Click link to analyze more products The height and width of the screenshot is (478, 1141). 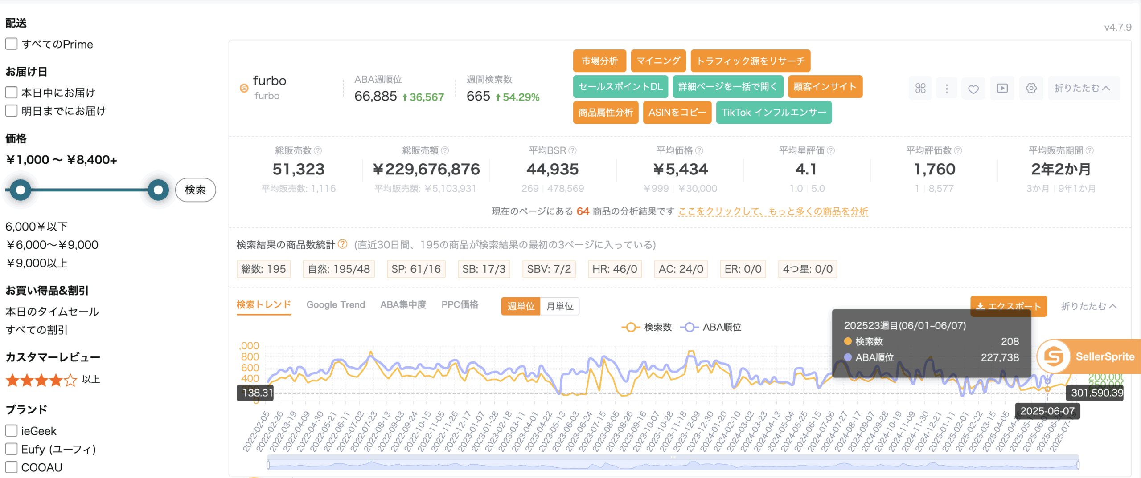pyautogui.click(x=773, y=211)
